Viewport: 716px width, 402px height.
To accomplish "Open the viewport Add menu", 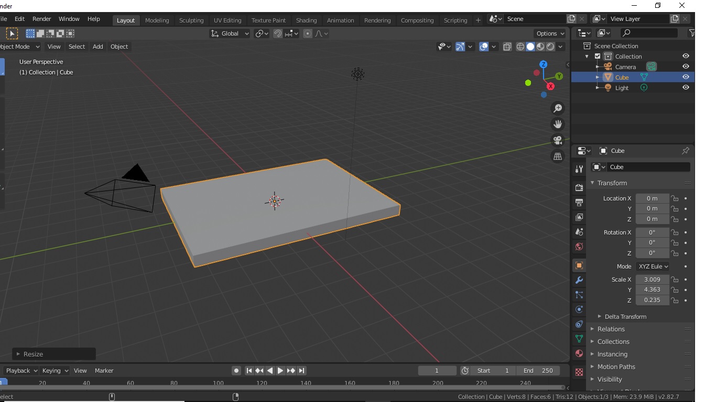I will click(x=98, y=47).
